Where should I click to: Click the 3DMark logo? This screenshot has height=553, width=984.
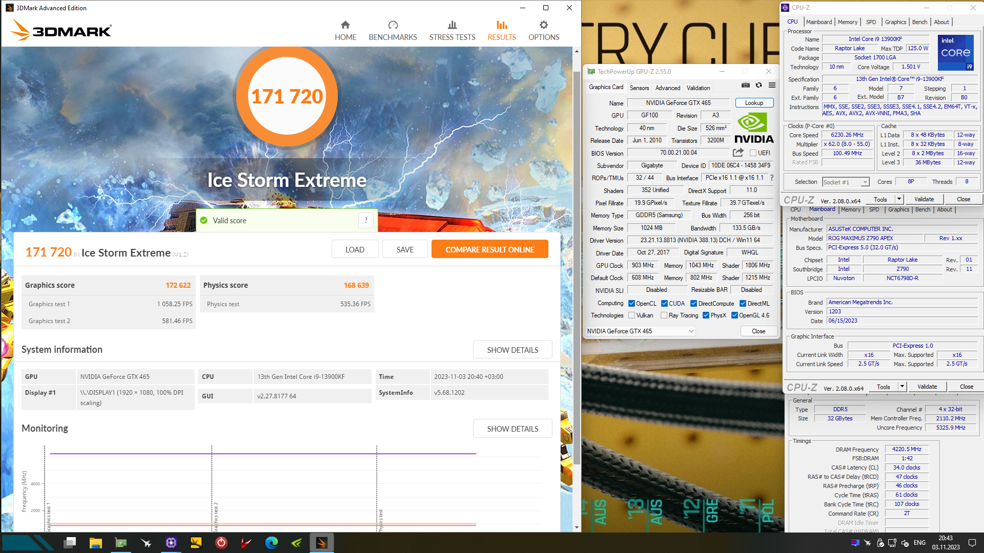[61, 30]
